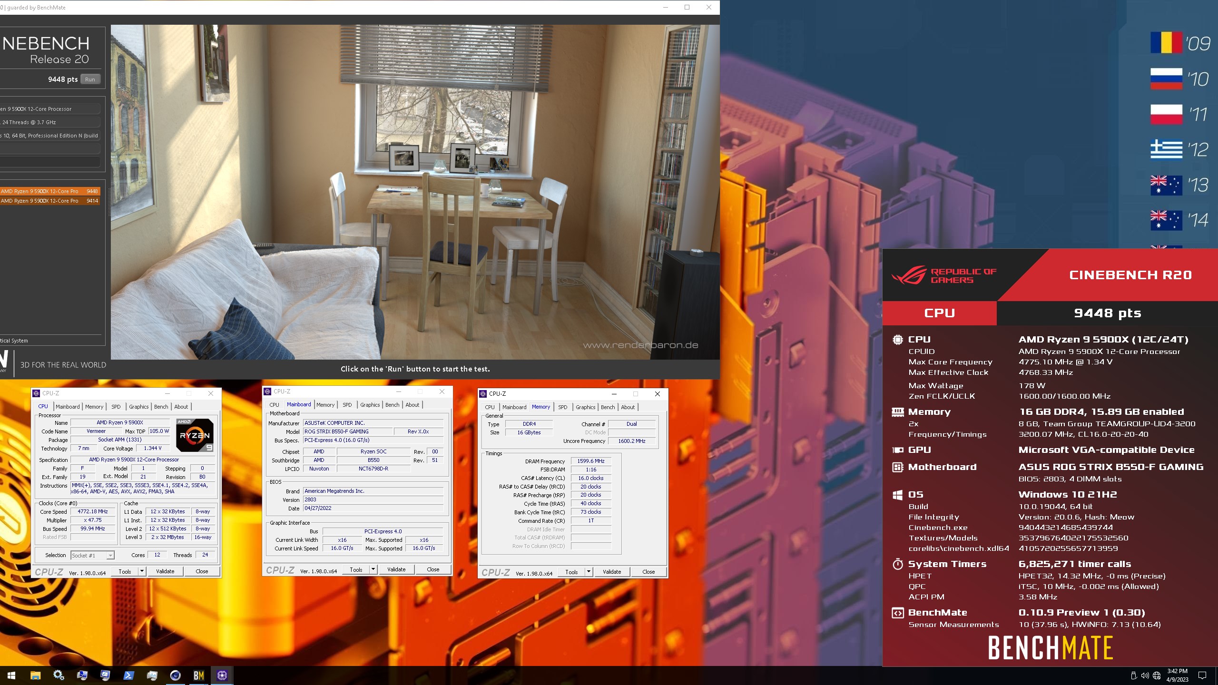The image size is (1218, 685).
Task: Expand Tools arrow in CPU-Z Mainboard window
Action: 373,569
